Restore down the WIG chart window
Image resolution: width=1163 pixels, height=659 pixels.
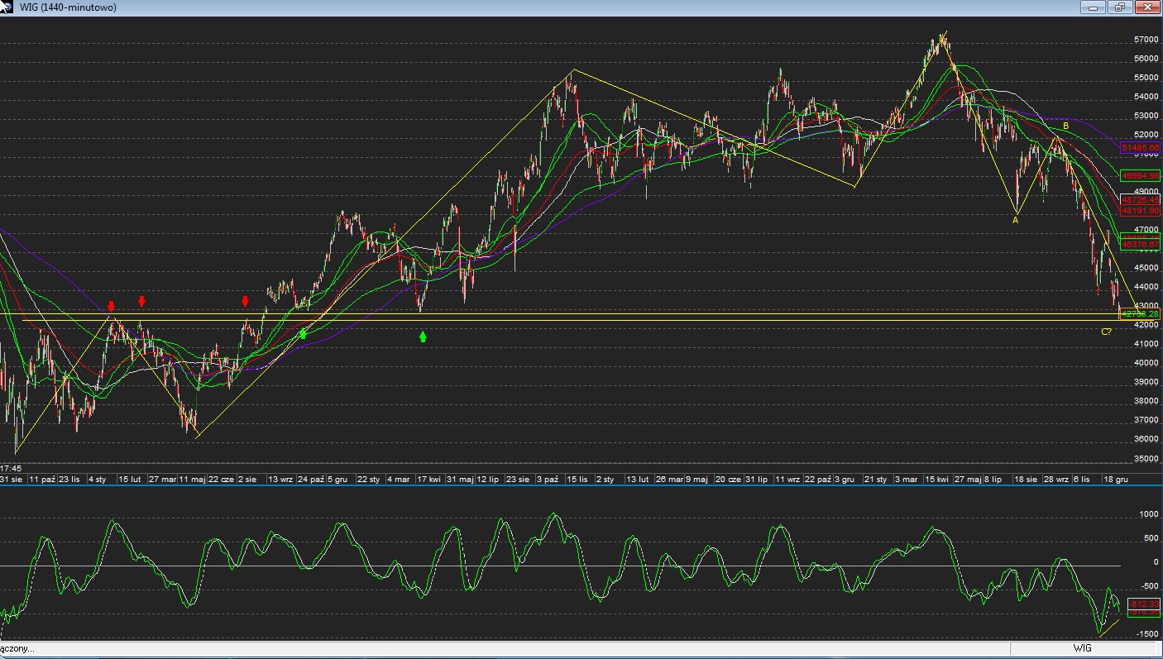pos(1120,7)
